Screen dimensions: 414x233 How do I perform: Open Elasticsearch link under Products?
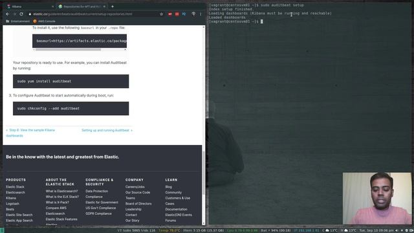[x=16, y=192]
